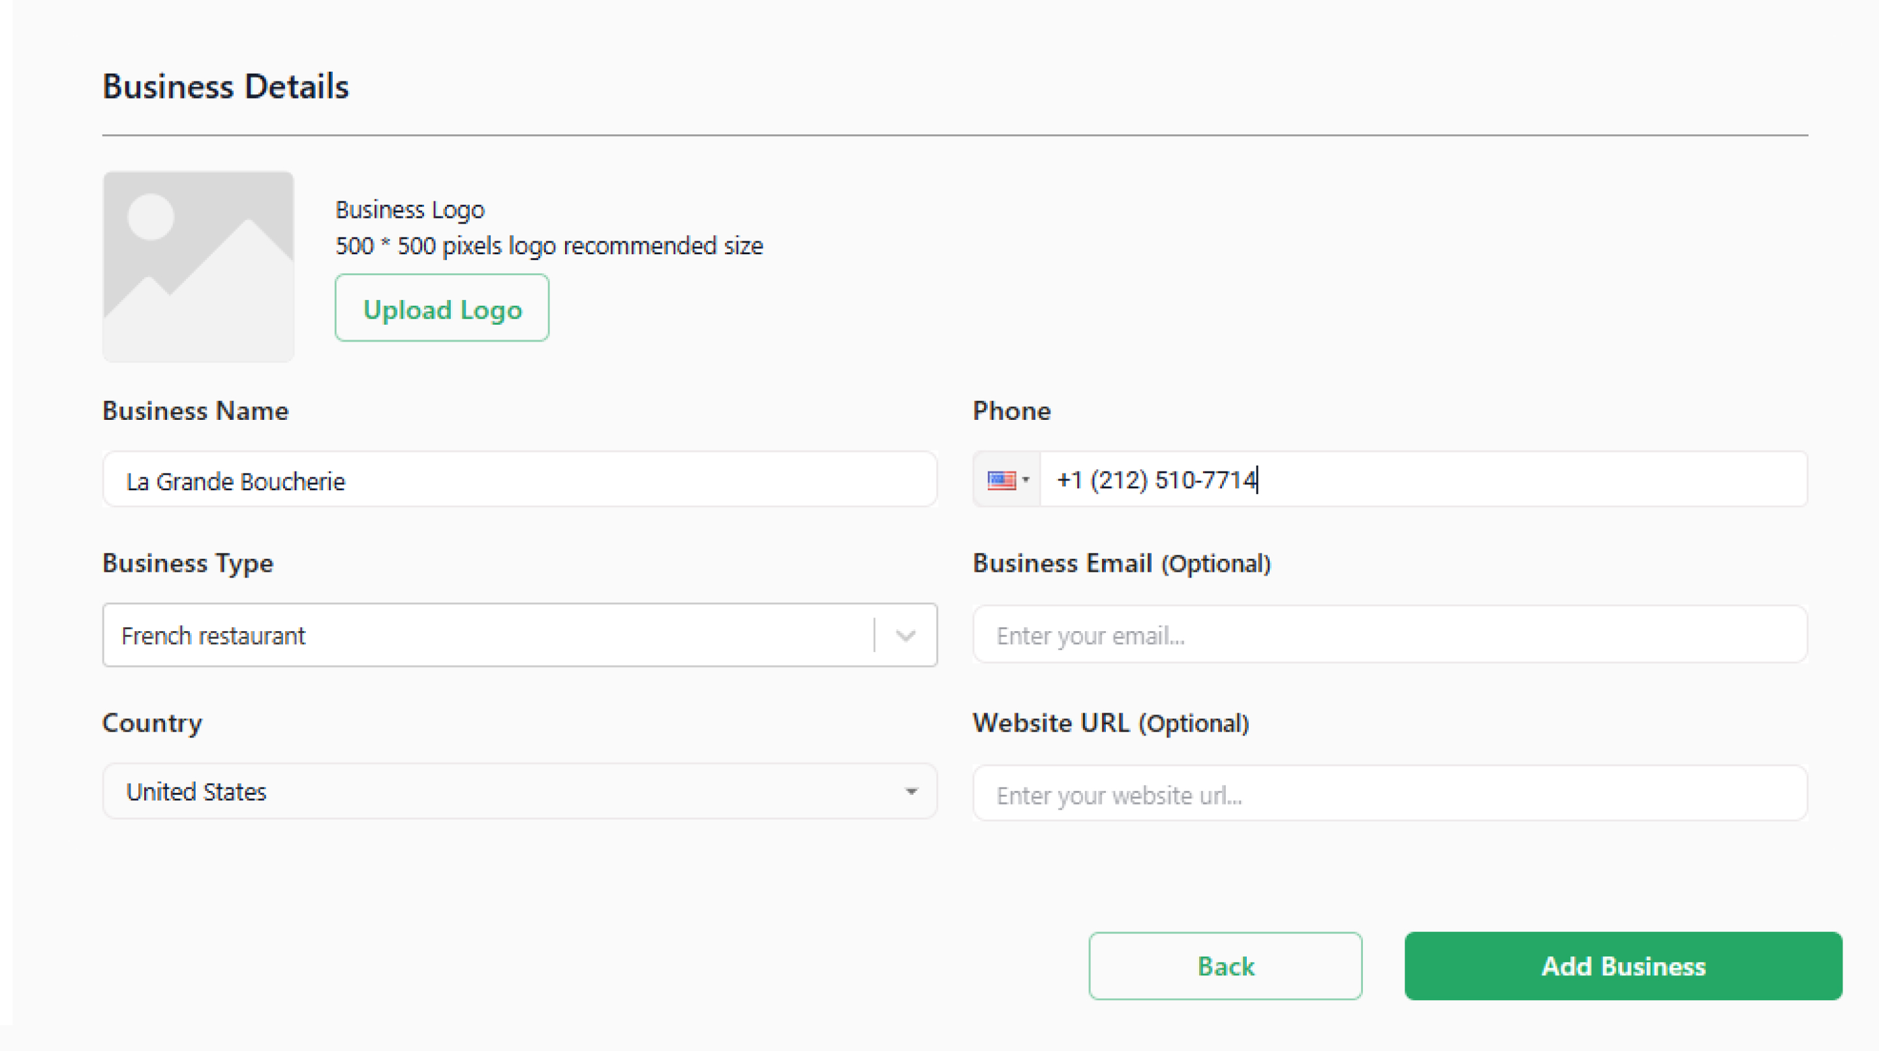Expand the Business Type chevron
This screenshot has width=1879, height=1051.
pyautogui.click(x=906, y=636)
